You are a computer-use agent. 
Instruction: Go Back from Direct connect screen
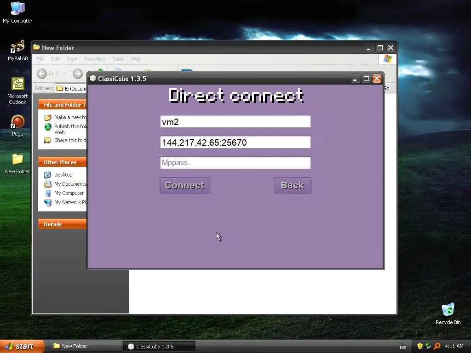click(x=293, y=185)
